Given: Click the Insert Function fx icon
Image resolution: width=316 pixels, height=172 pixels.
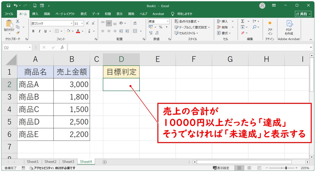Looking at the screenshot, I should pos(62,48).
